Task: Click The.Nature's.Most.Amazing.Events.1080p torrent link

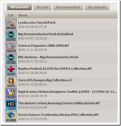Action: click(59, 103)
